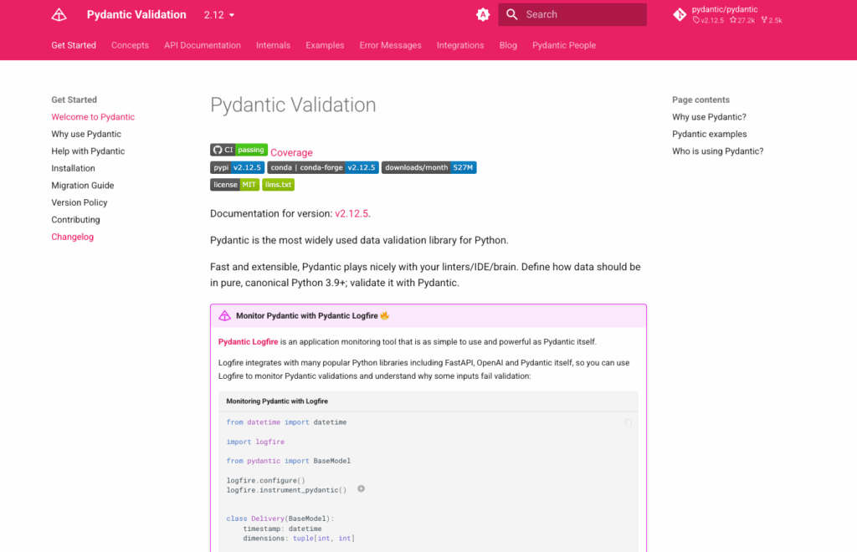
Task: Toggle the light/dark color scheme icon
Action: point(483,15)
